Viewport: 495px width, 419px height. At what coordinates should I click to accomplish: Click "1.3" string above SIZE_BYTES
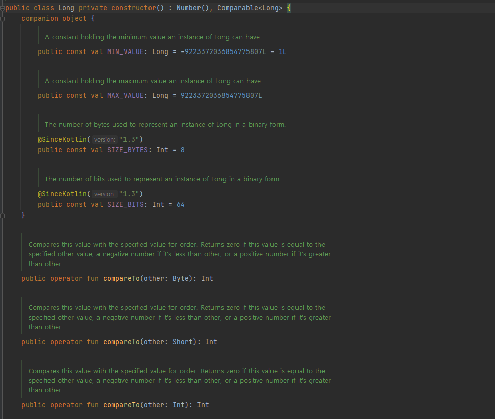tap(129, 139)
